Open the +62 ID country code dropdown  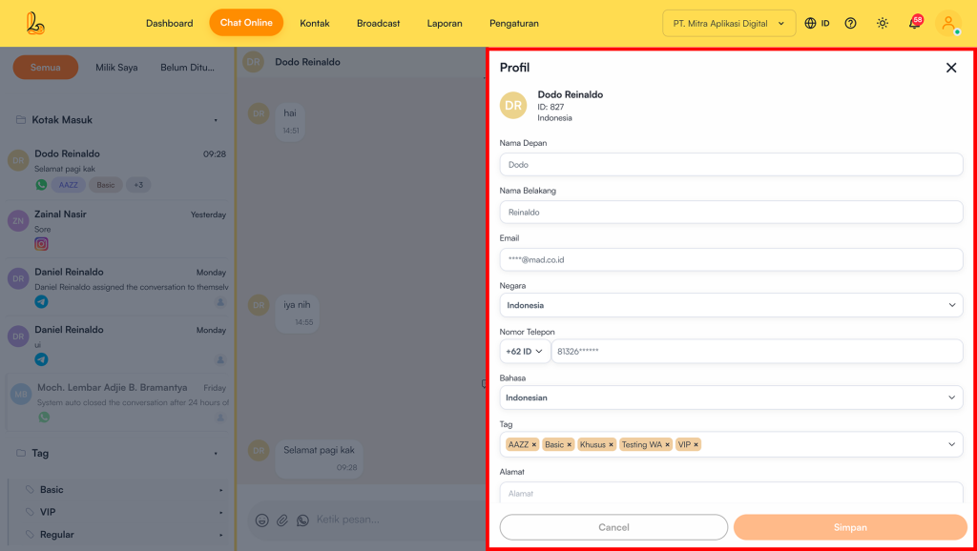pos(525,352)
